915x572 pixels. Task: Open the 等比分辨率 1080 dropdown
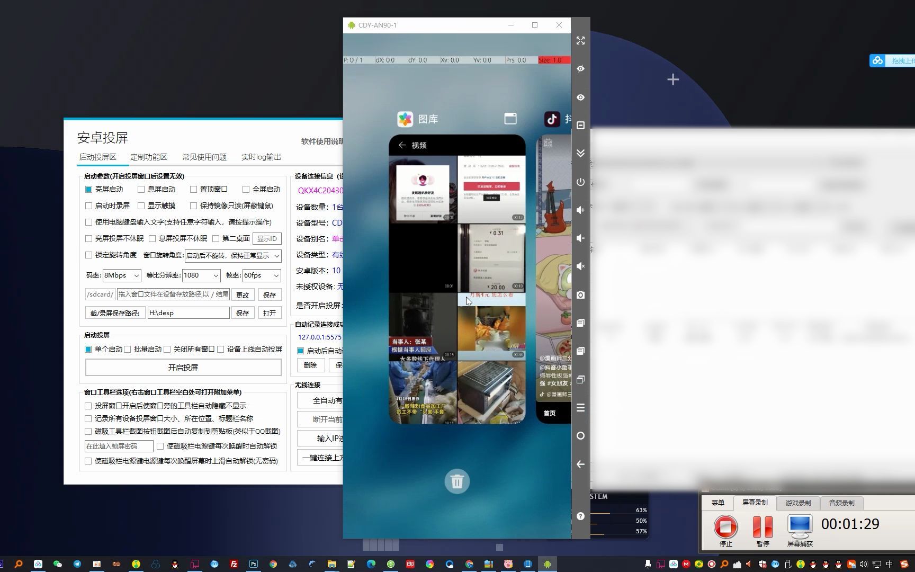[201, 275]
